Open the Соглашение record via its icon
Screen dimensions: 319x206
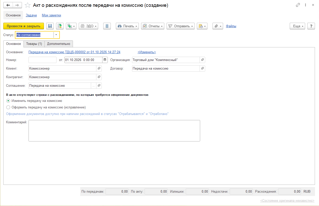[99, 85]
